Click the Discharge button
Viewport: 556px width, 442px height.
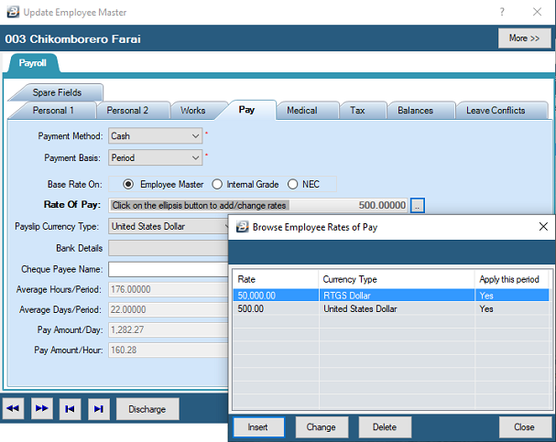(x=147, y=409)
